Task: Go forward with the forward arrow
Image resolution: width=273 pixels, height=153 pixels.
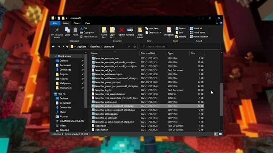Action: [x=59, y=47]
